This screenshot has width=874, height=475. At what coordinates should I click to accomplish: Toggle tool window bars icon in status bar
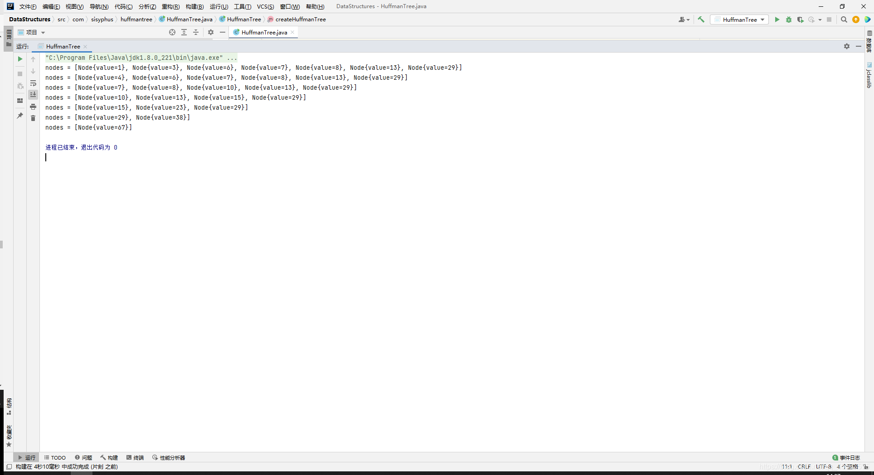click(9, 466)
